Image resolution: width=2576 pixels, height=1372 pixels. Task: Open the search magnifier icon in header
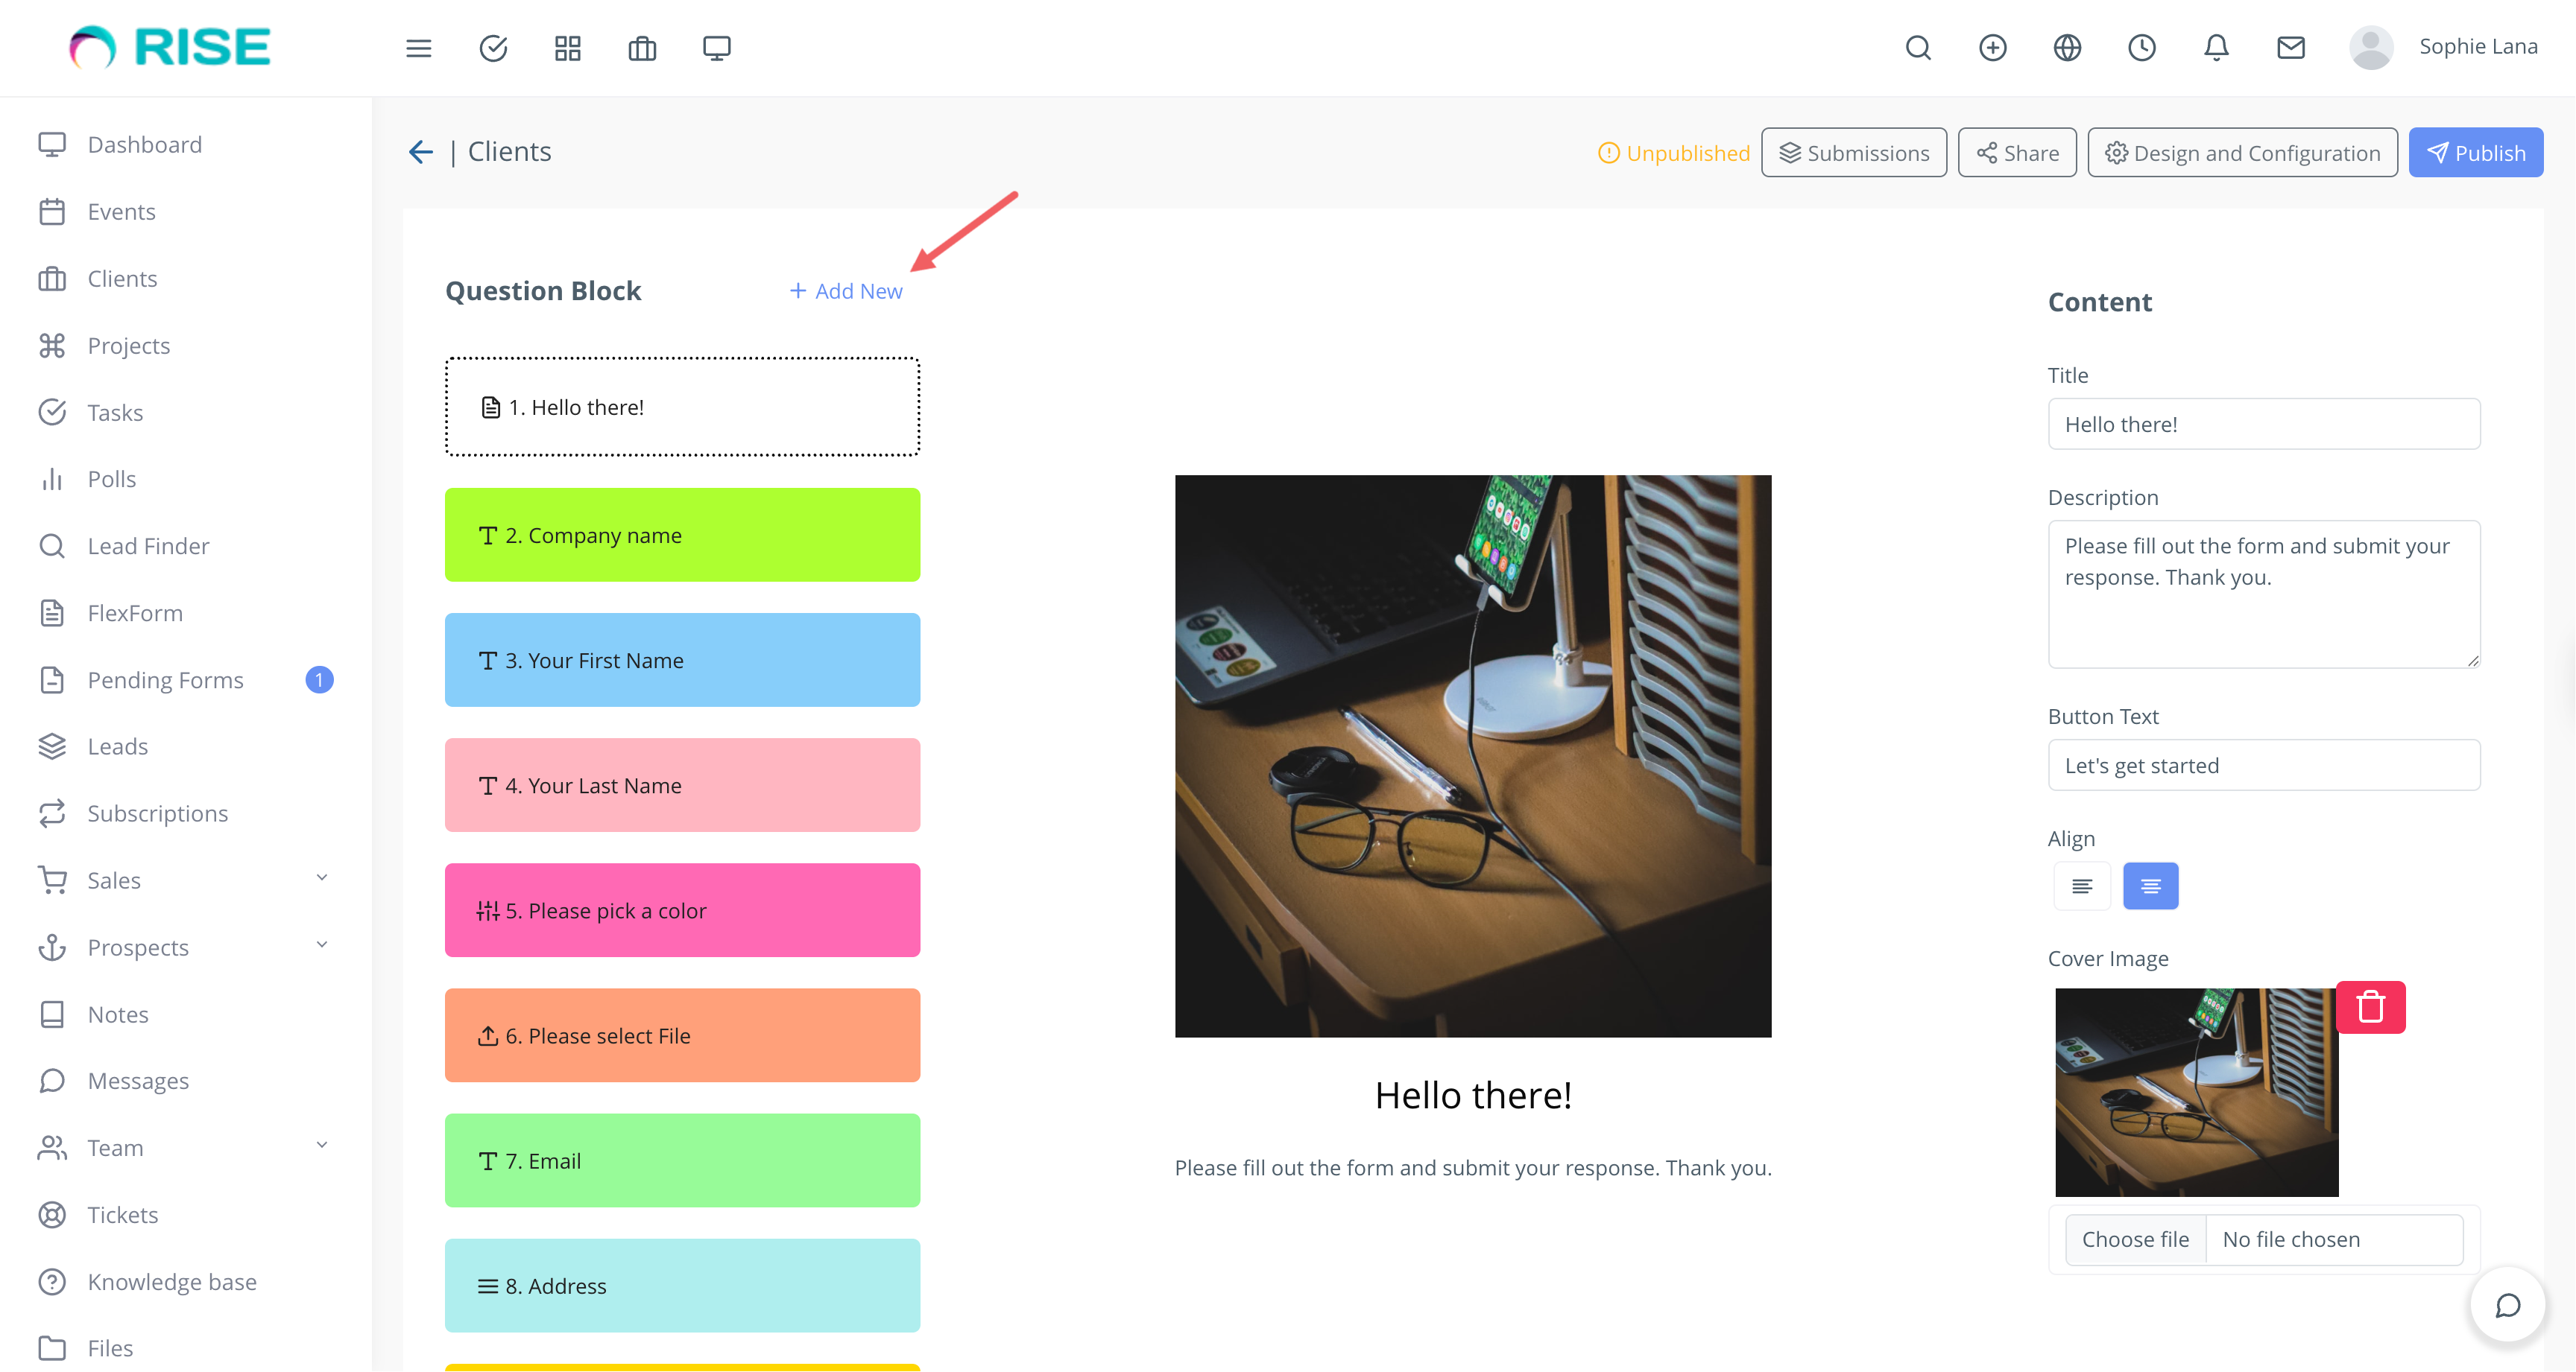pyautogui.click(x=1917, y=48)
